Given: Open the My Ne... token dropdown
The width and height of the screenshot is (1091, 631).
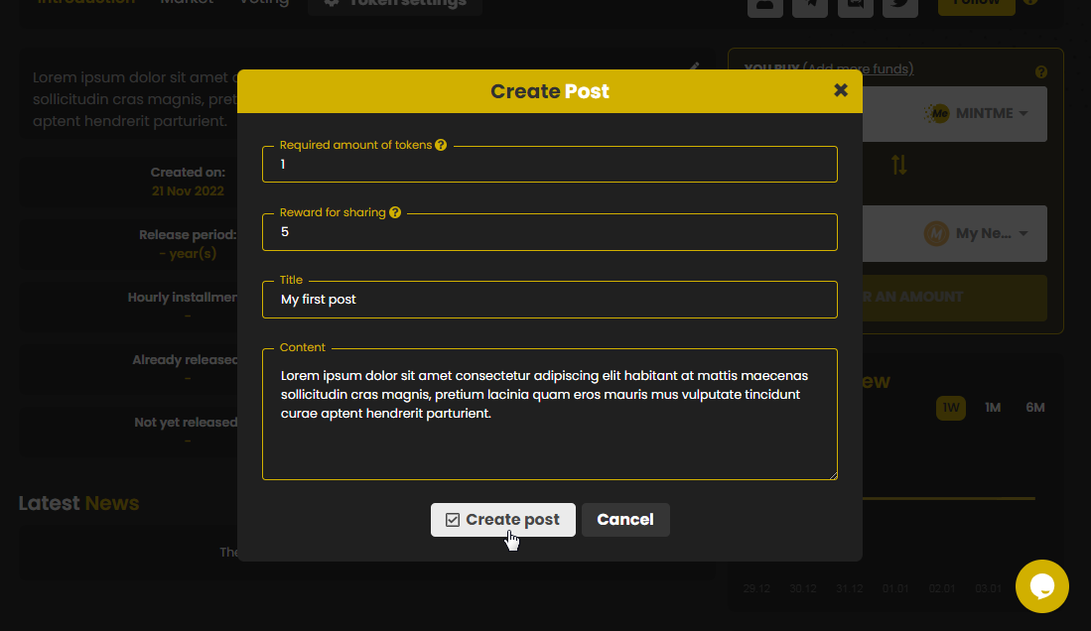Looking at the screenshot, I should (x=978, y=234).
